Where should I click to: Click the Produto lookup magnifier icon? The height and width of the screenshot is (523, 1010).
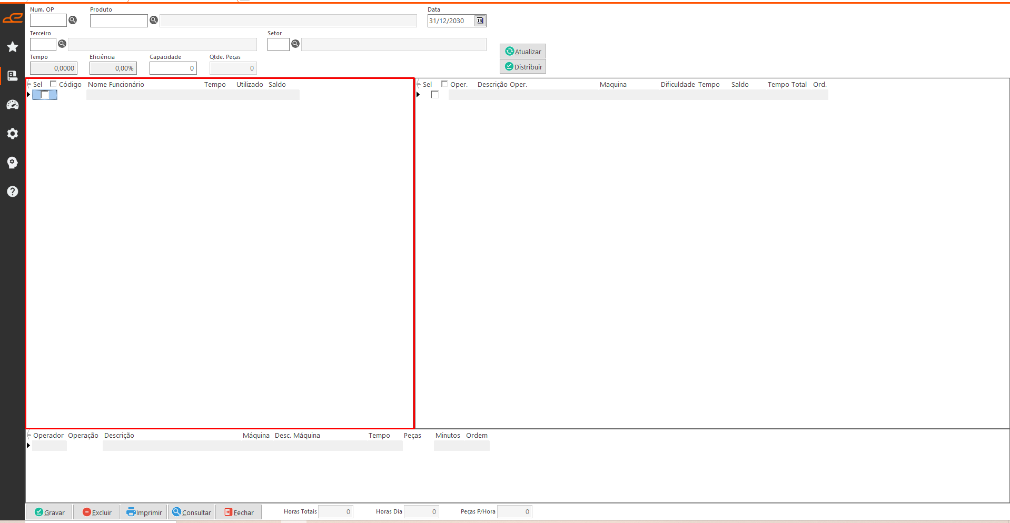click(x=154, y=20)
